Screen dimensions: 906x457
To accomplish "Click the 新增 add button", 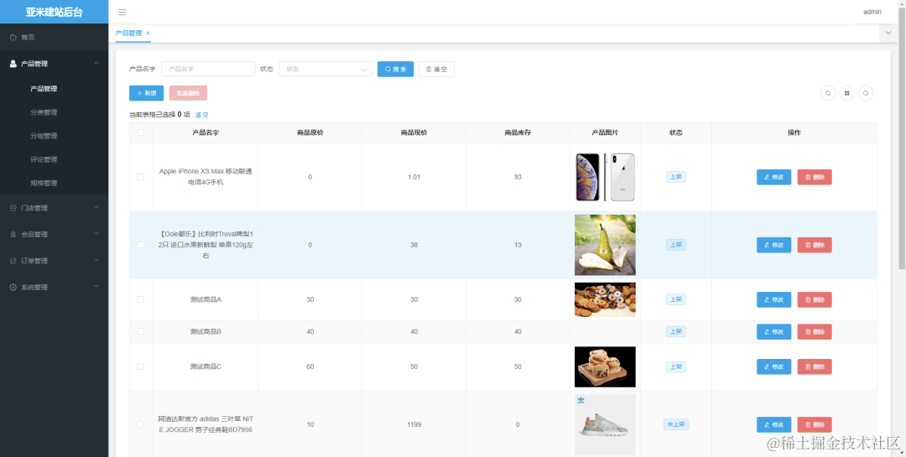I will [146, 93].
